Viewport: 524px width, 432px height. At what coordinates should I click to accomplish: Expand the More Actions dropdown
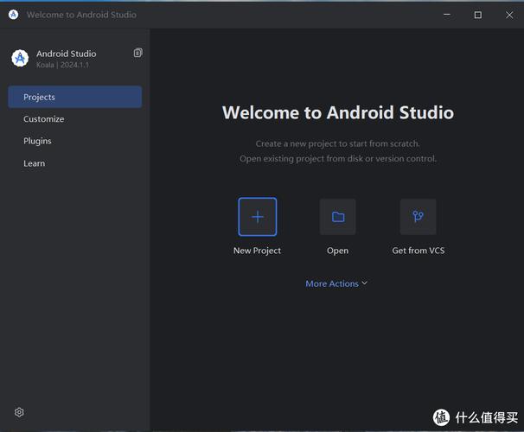click(x=336, y=283)
